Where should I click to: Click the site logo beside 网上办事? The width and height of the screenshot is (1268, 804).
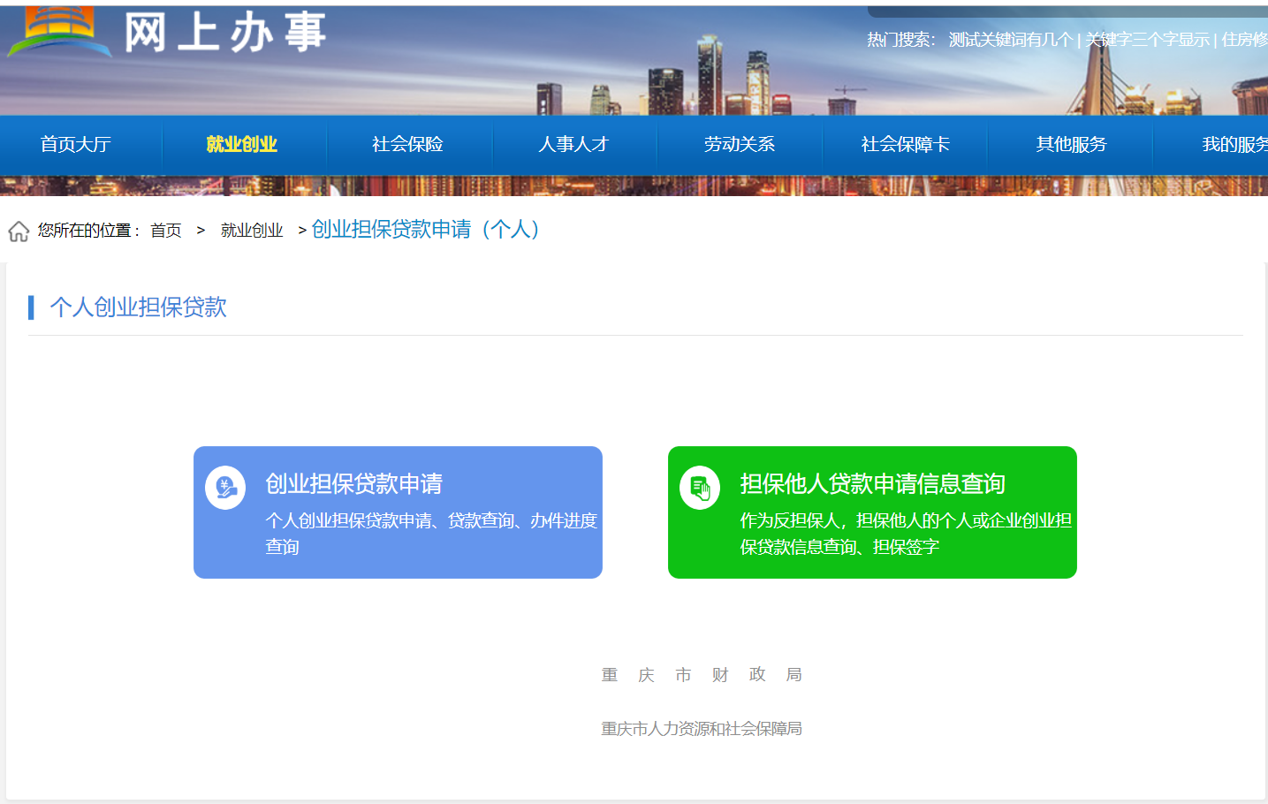(x=58, y=32)
